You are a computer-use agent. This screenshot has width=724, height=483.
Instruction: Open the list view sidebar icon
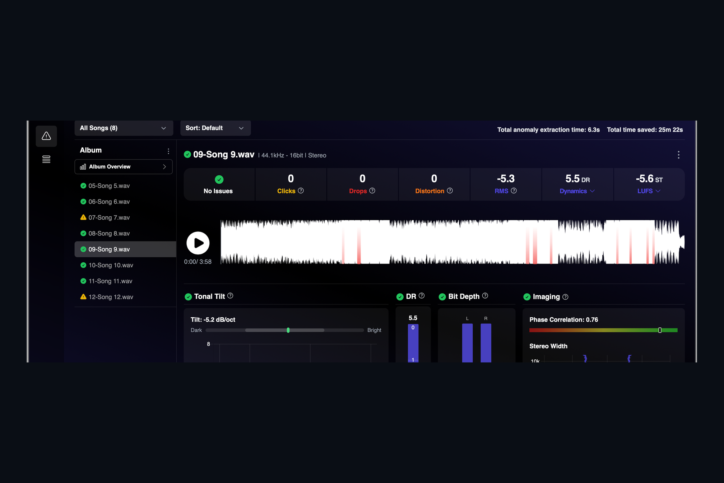point(46,159)
